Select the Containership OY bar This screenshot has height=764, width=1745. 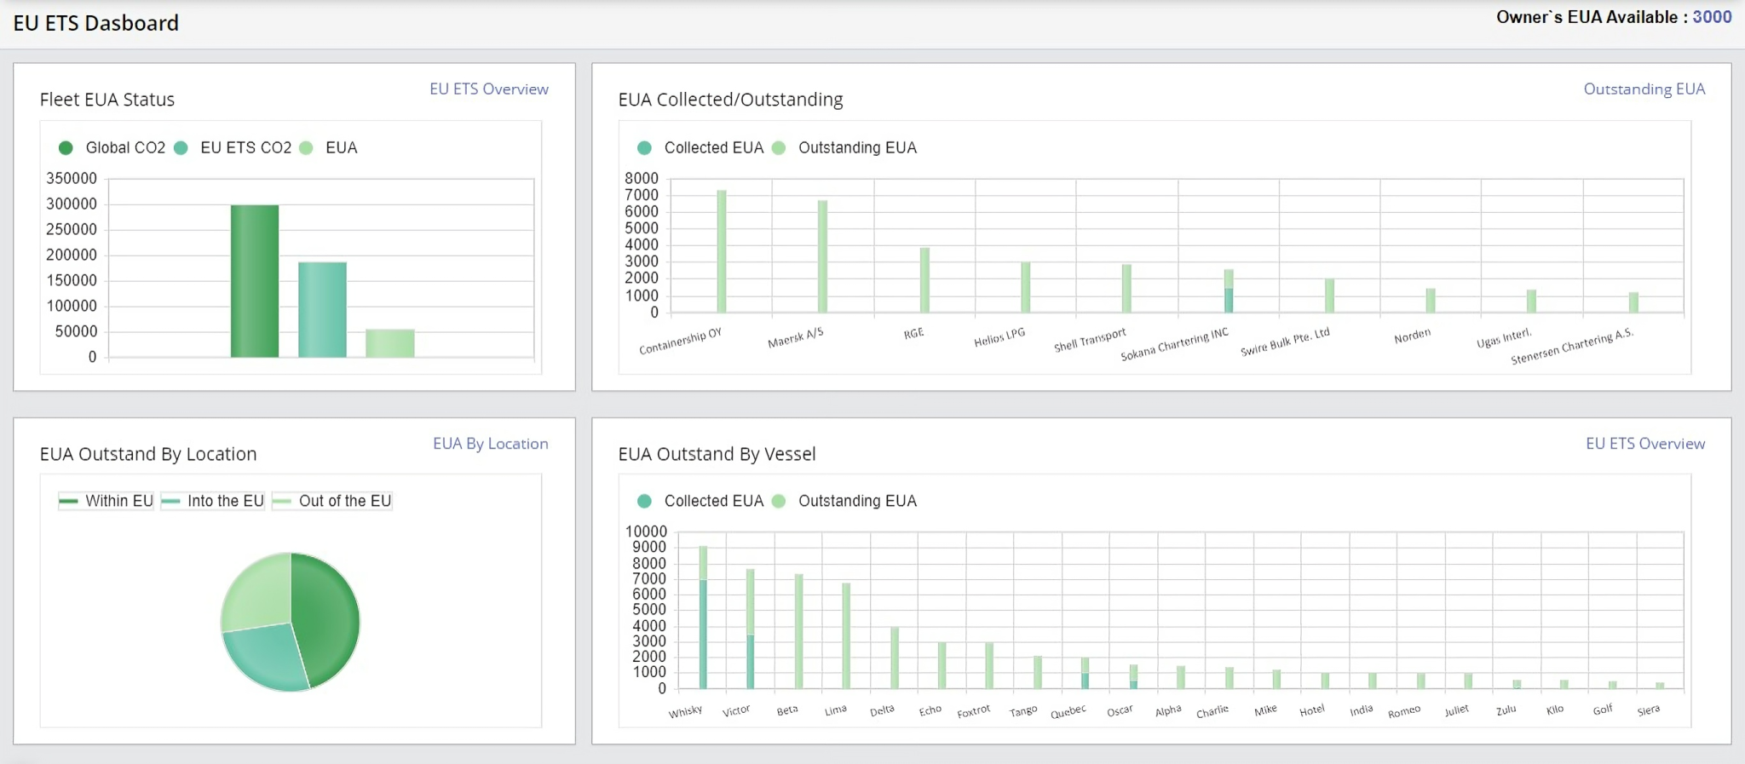[722, 251]
